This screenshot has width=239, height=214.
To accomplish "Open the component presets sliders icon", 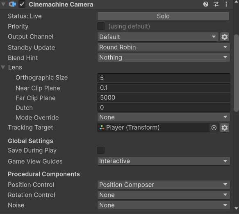I will 216,4.
